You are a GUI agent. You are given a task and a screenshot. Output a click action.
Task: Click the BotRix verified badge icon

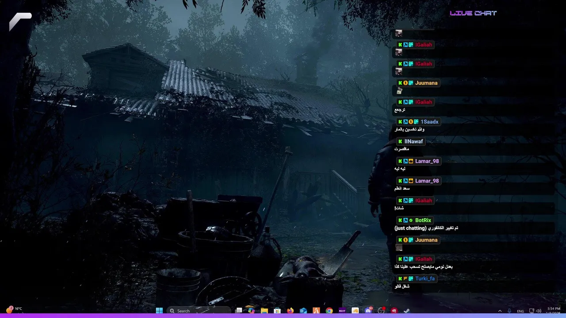[x=411, y=220]
